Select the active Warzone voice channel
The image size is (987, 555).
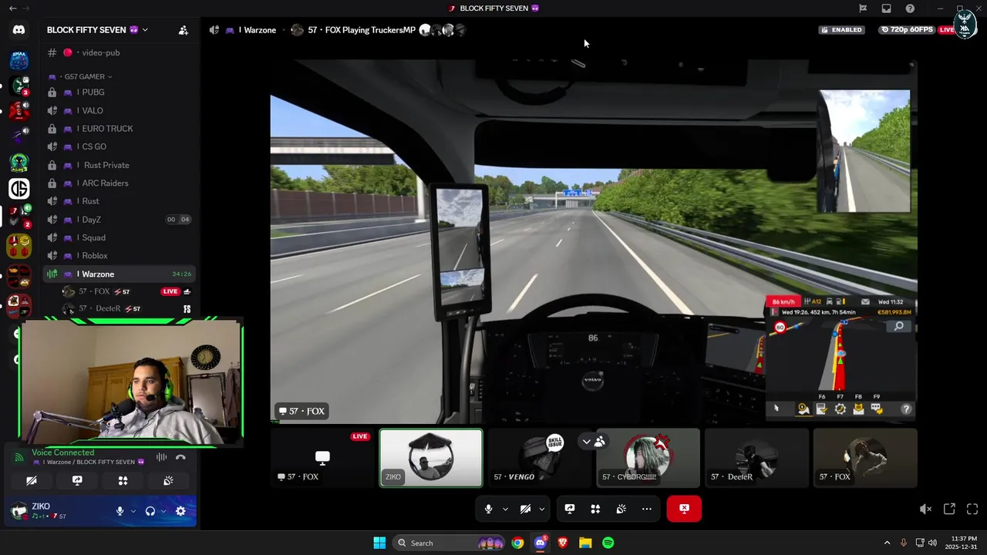(x=120, y=274)
